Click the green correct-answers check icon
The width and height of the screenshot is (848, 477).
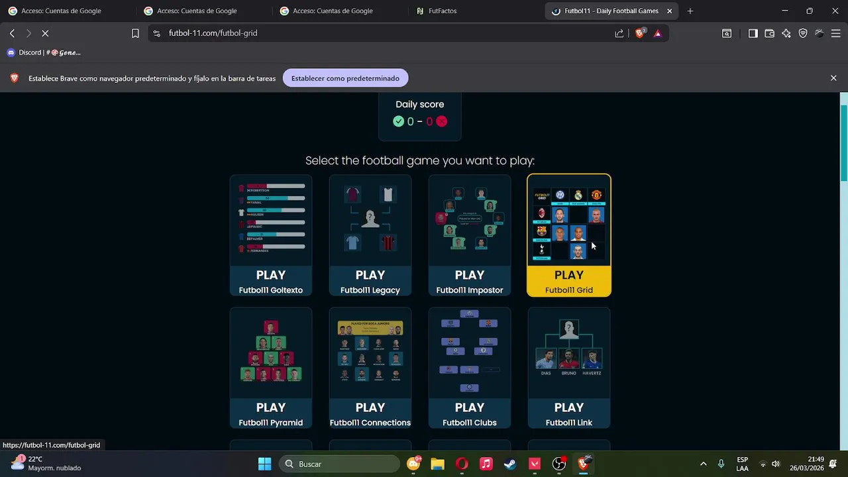398,121
